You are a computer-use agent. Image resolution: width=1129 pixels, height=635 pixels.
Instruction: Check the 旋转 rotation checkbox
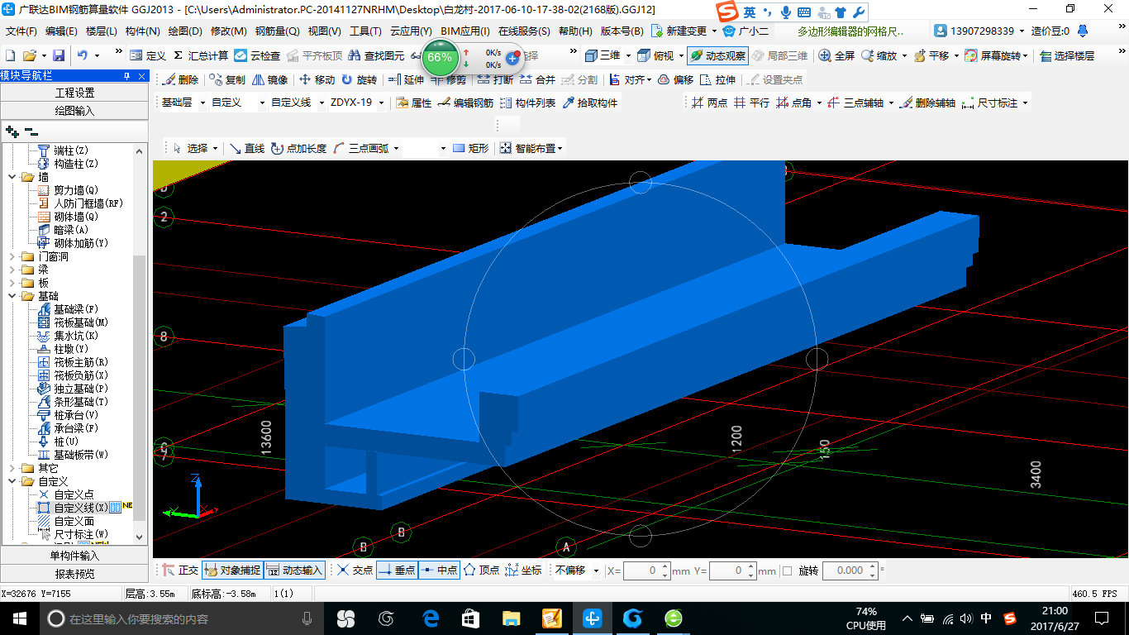point(787,571)
